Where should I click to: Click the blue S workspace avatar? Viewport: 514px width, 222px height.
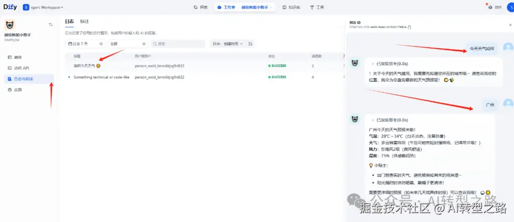[26, 7]
